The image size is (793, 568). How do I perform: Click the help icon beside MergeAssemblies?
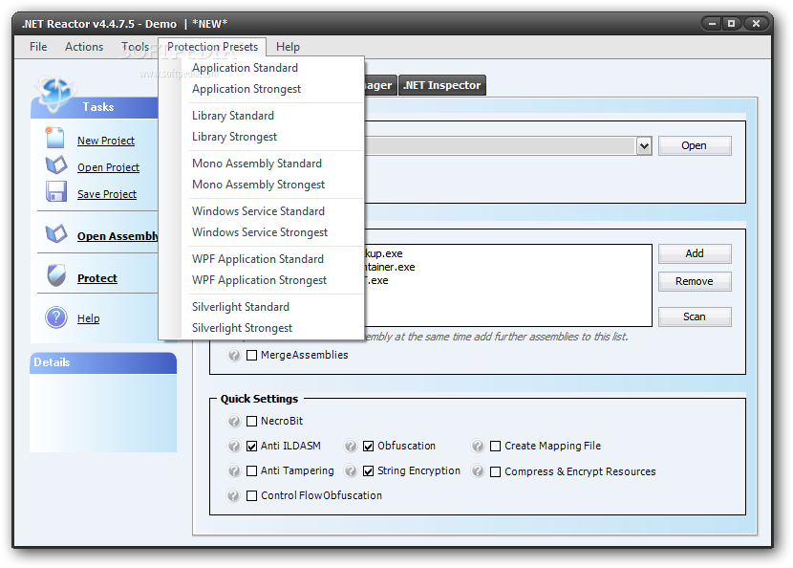pyautogui.click(x=234, y=355)
